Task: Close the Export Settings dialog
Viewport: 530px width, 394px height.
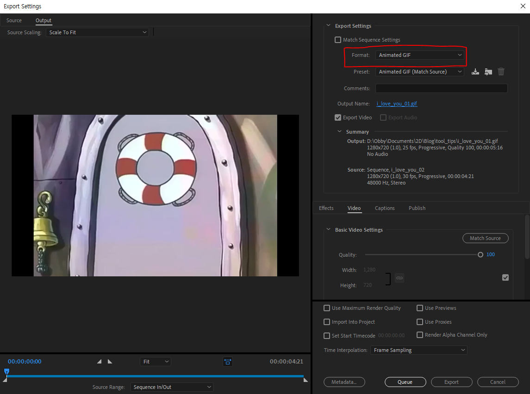Action: (523, 6)
